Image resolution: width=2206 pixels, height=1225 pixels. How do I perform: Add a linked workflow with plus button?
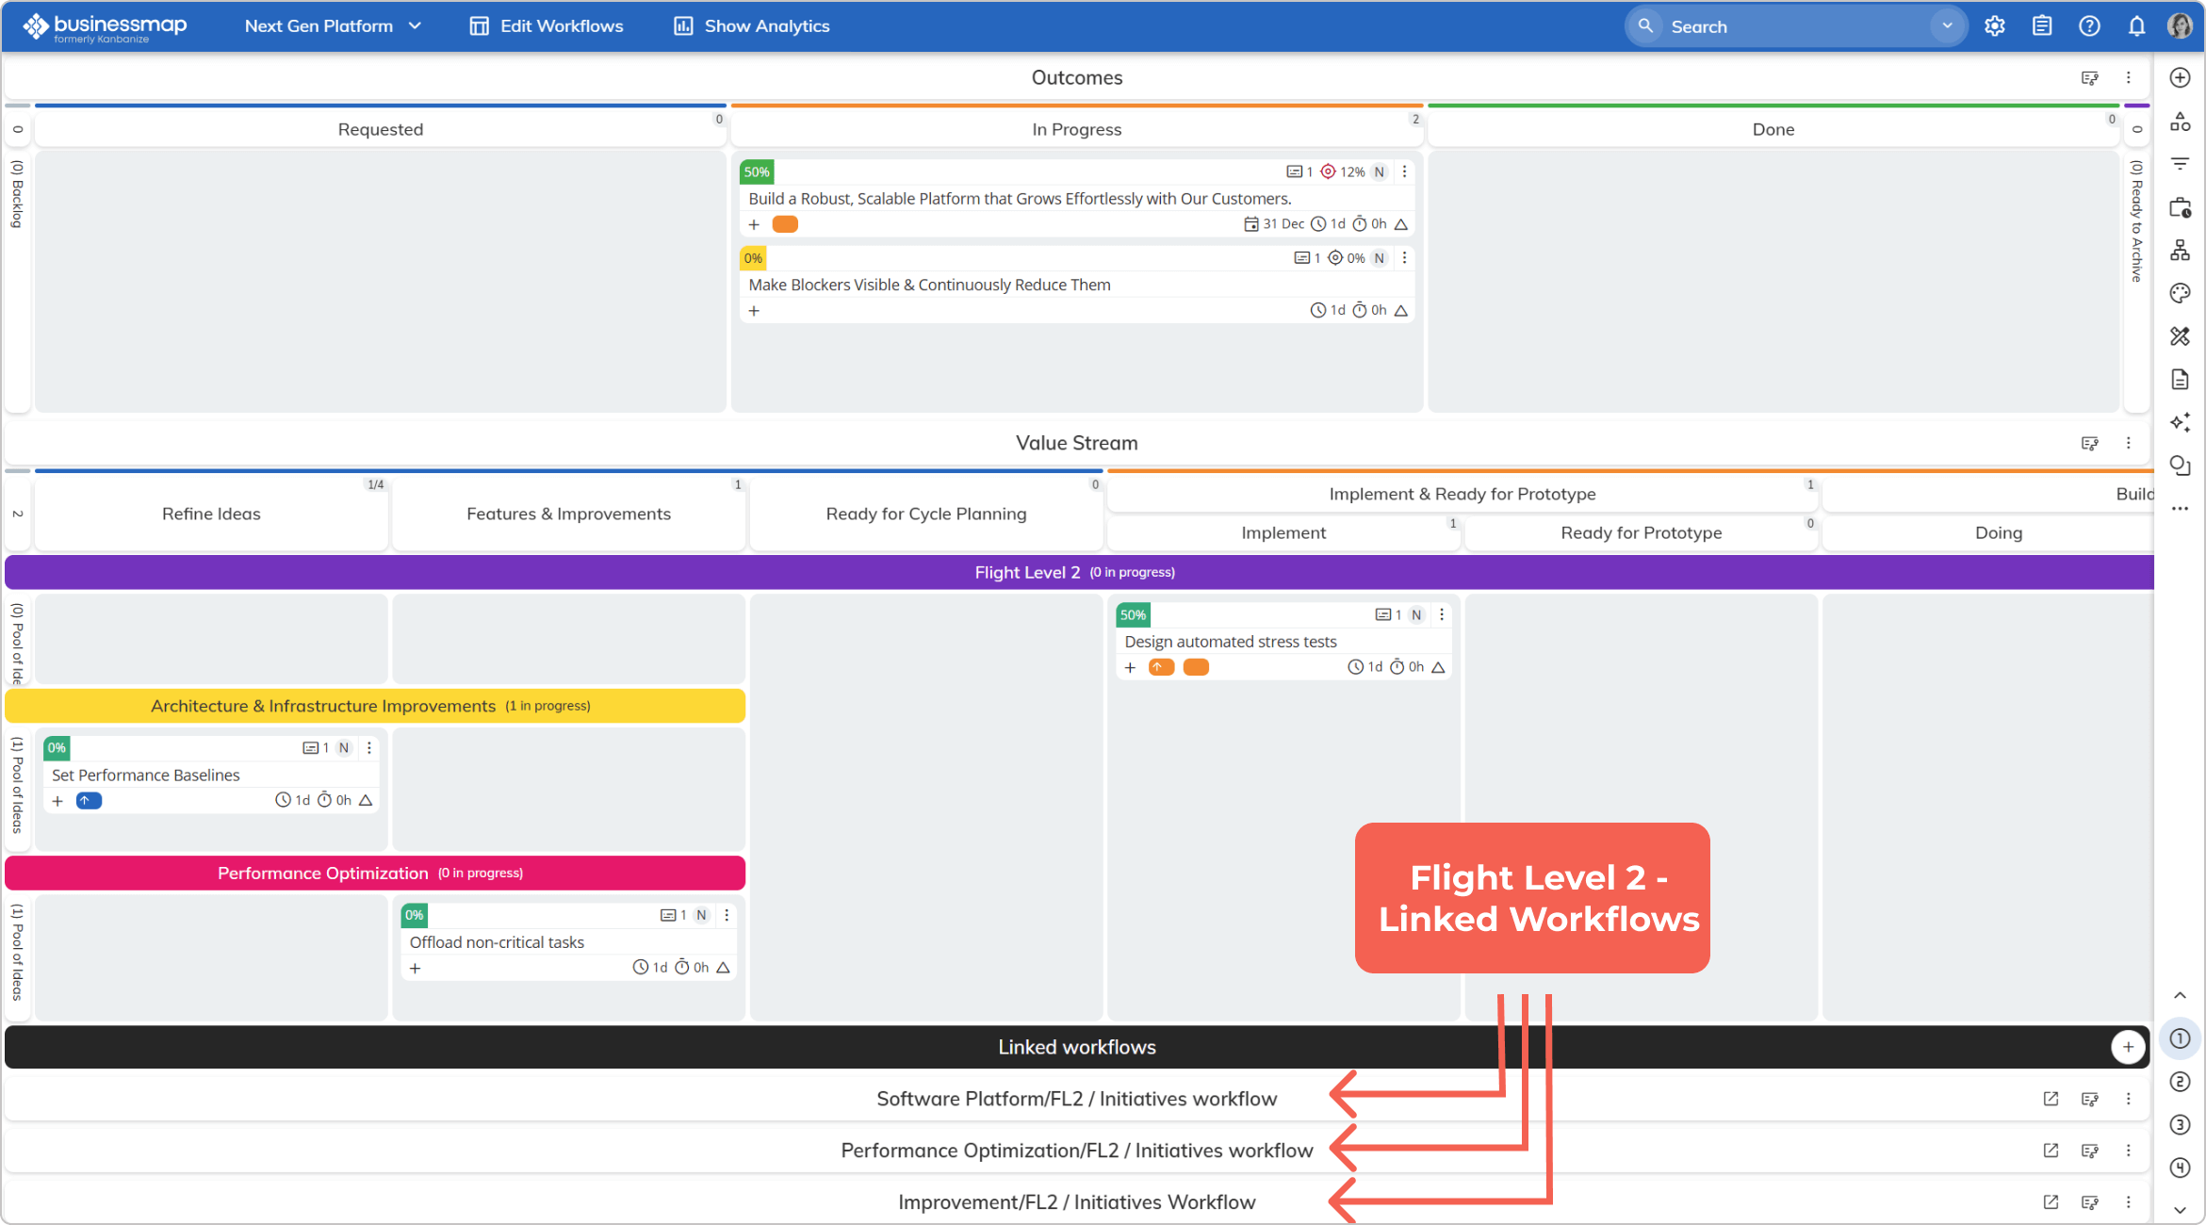[2128, 1047]
